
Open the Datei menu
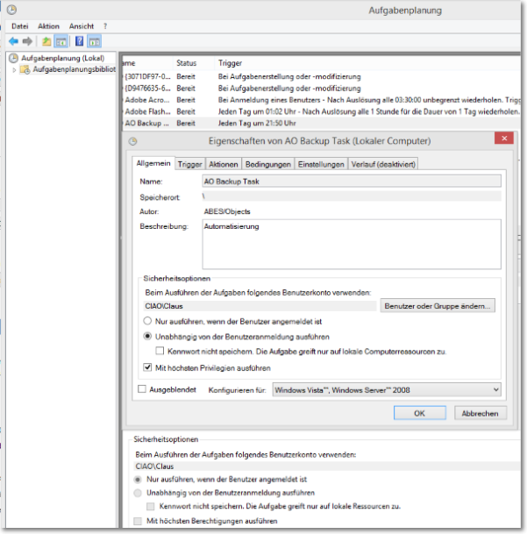tap(20, 26)
